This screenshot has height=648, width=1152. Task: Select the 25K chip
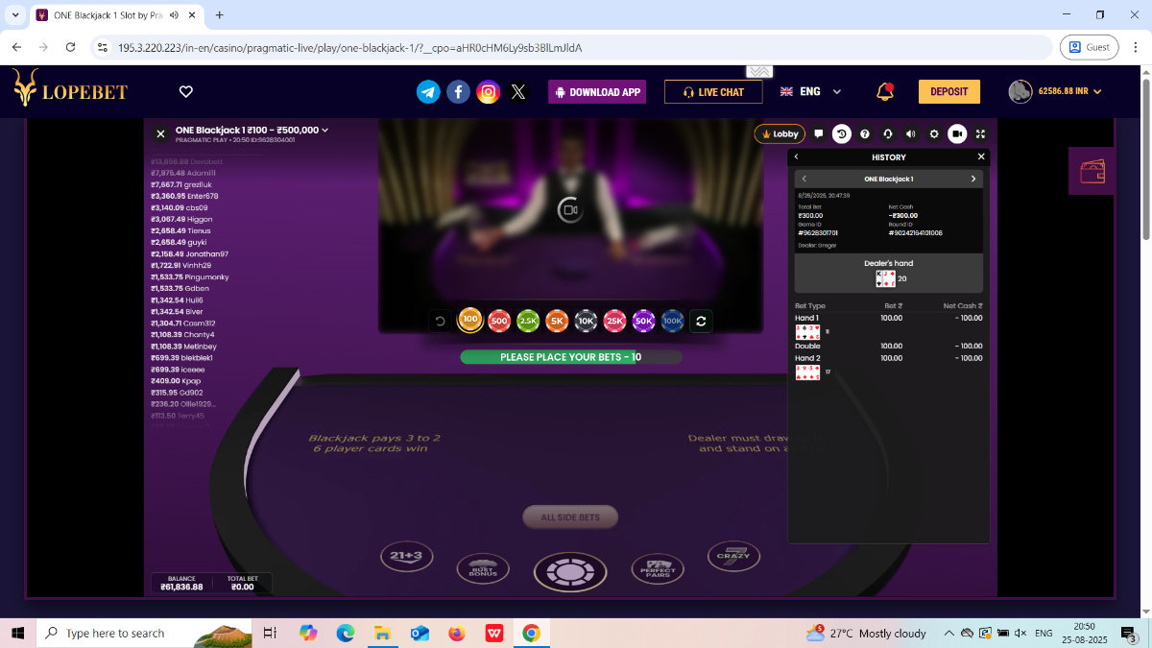(x=614, y=322)
